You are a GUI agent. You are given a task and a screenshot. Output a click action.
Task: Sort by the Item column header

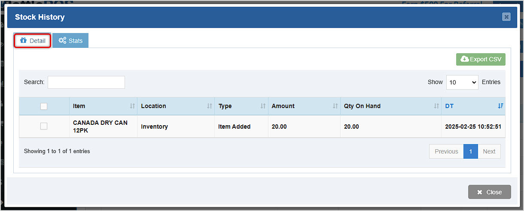(103, 106)
